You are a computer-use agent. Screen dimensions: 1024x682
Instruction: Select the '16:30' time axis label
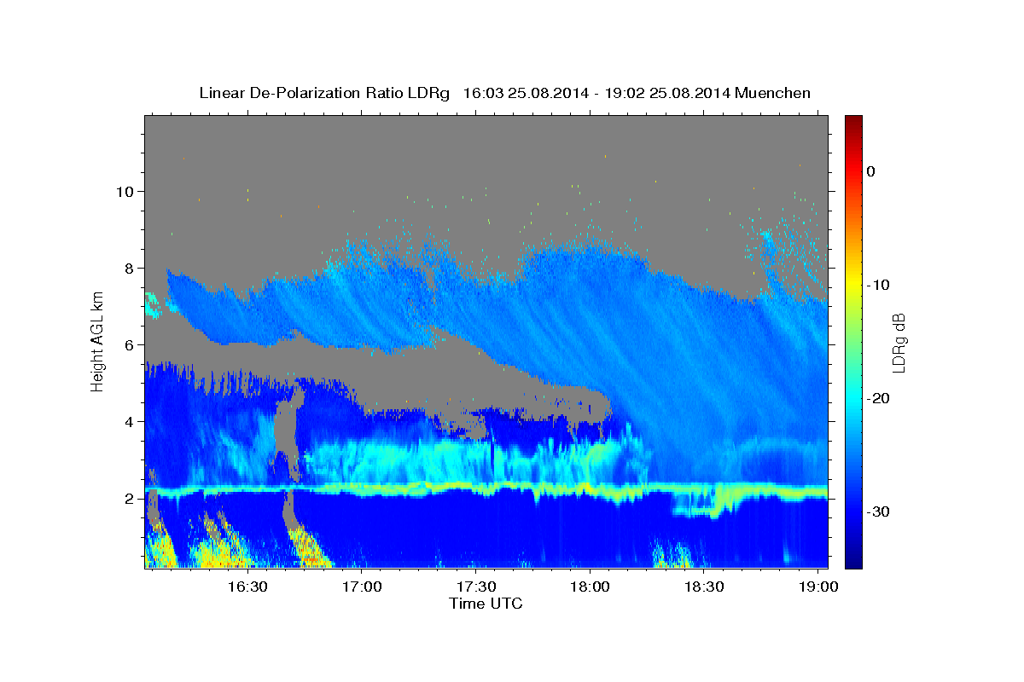pos(247,587)
